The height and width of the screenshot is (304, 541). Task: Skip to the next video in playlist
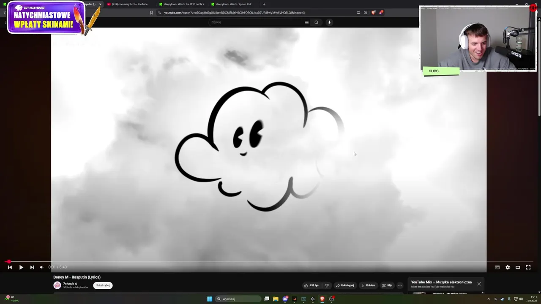pyautogui.click(x=32, y=267)
